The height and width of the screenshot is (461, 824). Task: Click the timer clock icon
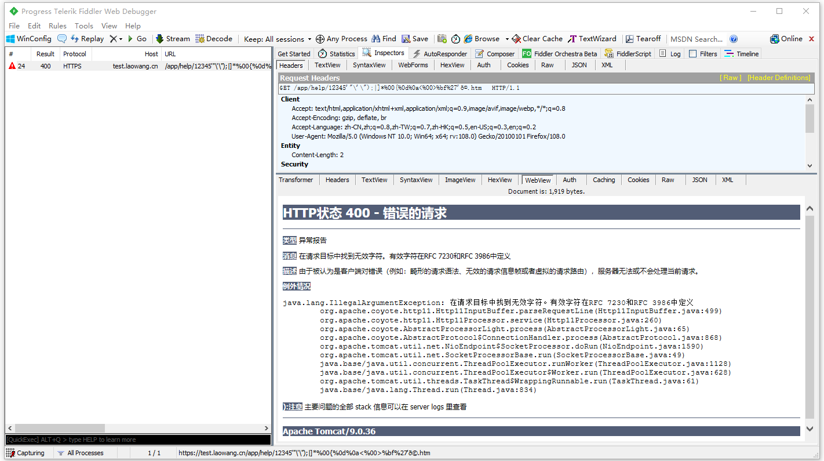click(455, 39)
